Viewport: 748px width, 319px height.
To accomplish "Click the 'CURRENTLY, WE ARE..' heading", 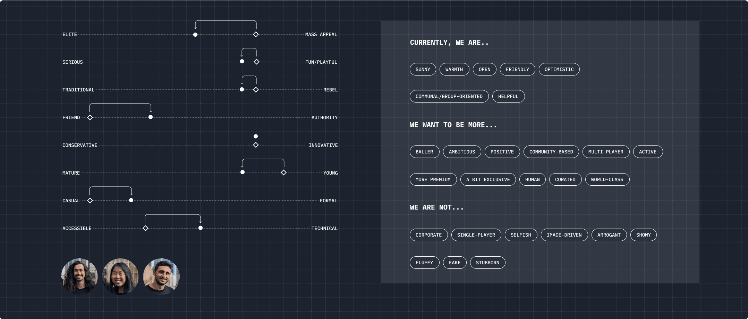I will 449,42.
